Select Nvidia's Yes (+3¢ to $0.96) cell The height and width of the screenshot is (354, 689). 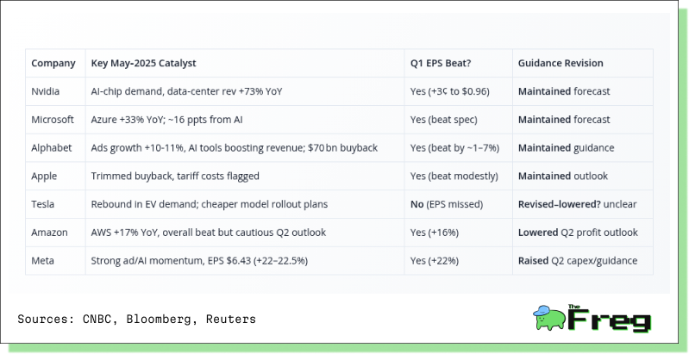[x=458, y=91]
